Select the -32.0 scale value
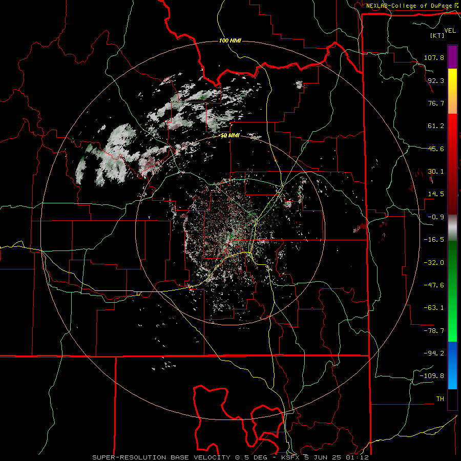The width and height of the screenshot is (461, 461). [434, 263]
